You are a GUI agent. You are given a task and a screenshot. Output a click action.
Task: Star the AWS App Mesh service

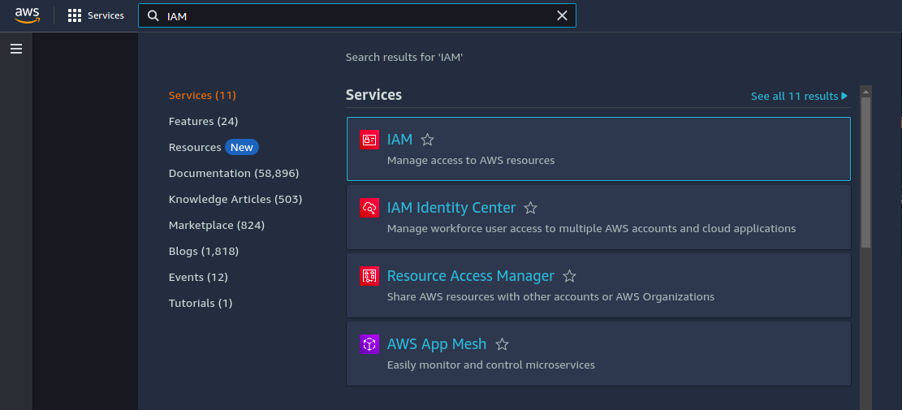(x=502, y=344)
